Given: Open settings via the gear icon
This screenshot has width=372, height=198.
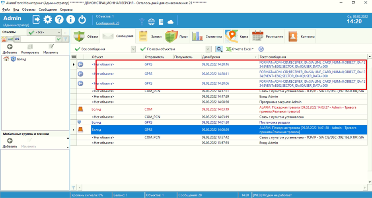Looking at the screenshot, I should coord(48,19).
